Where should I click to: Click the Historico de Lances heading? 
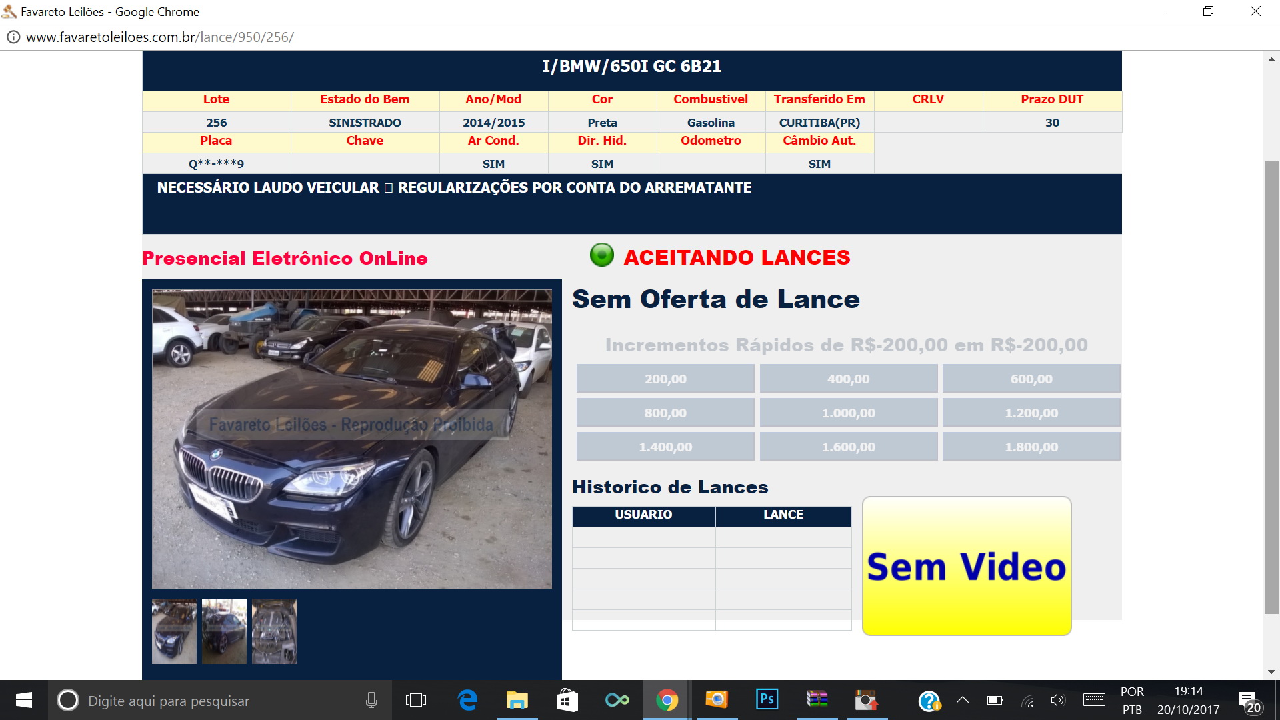click(670, 487)
